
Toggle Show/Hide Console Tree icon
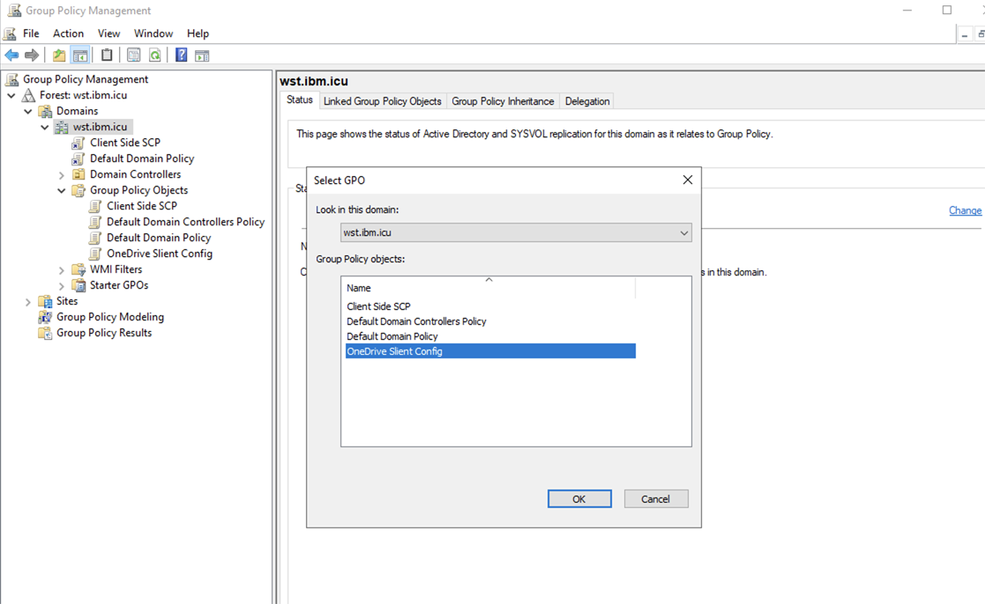click(x=79, y=55)
